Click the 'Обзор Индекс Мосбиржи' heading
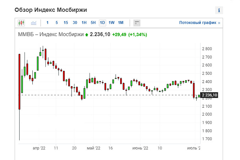The height and width of the screenshot is (160, 240). (51, 10)
